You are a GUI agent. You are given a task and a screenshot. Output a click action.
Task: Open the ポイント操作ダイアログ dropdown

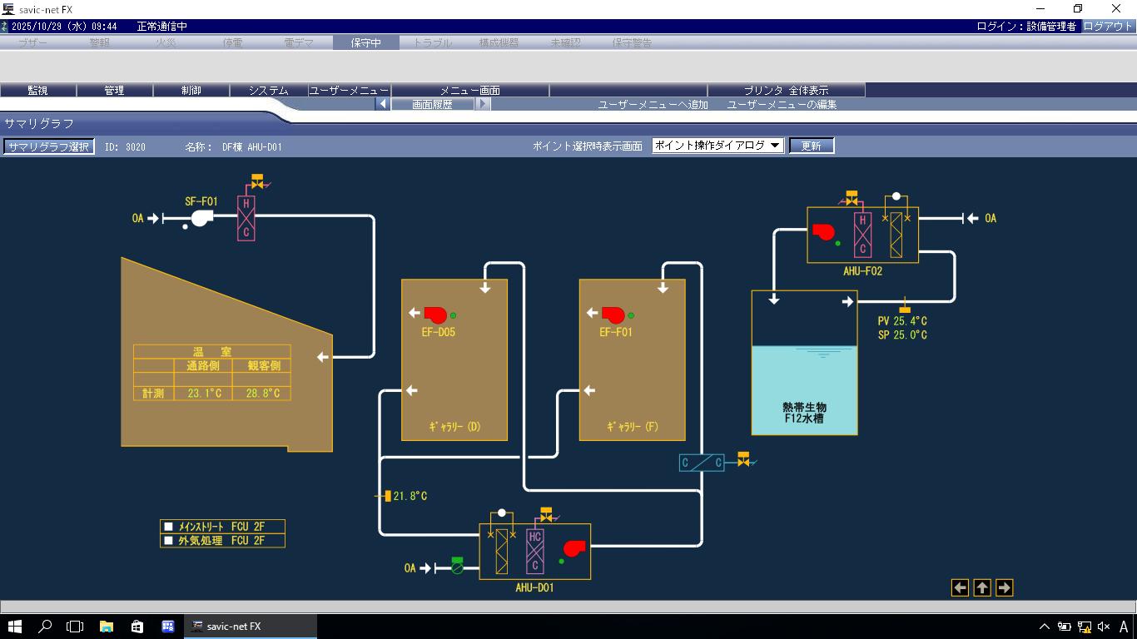[717, 146]
